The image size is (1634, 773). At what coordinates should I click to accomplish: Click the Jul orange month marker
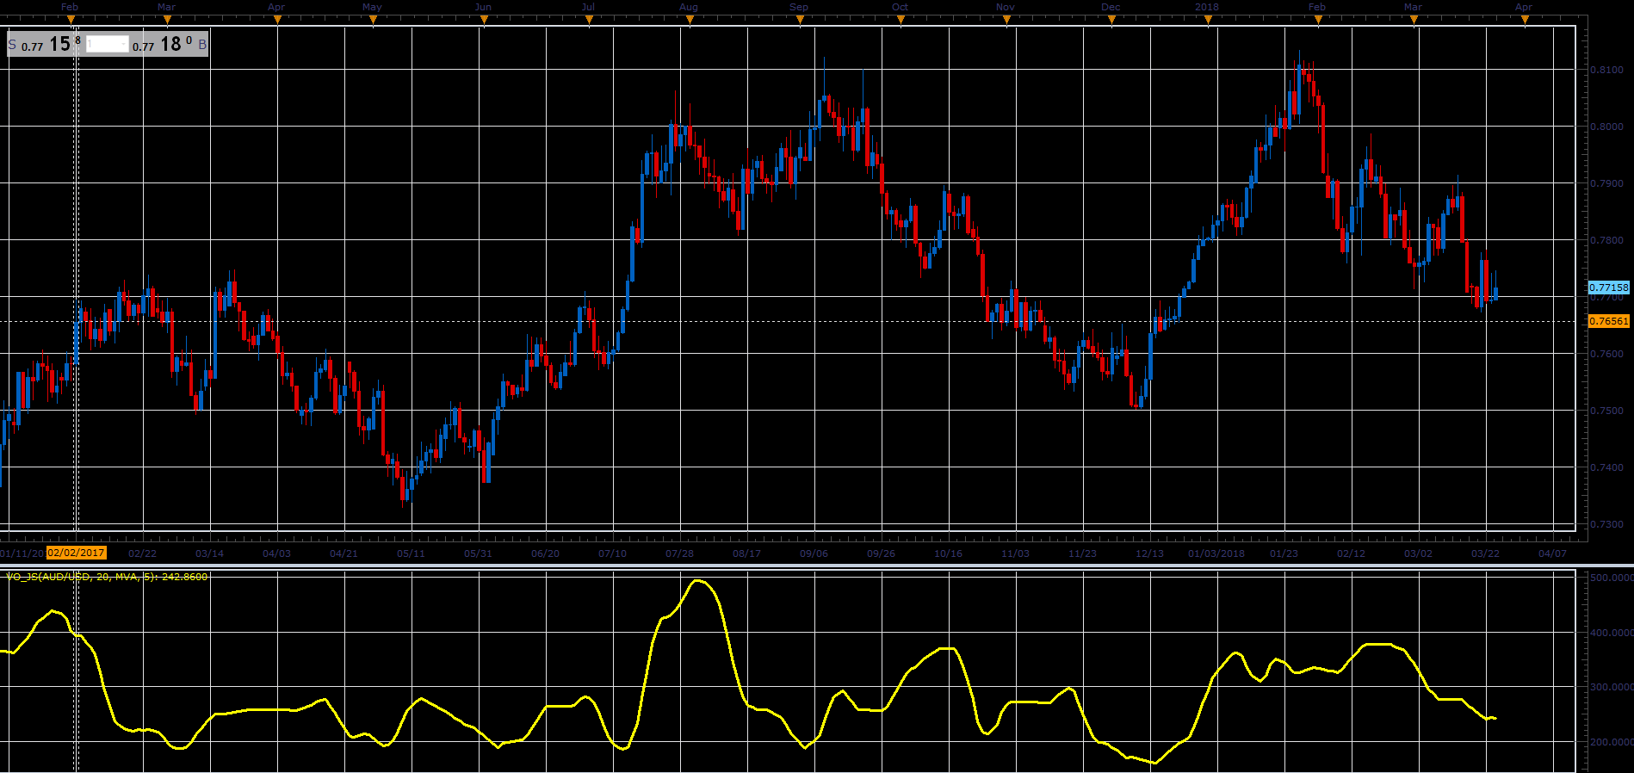point(588,21)
